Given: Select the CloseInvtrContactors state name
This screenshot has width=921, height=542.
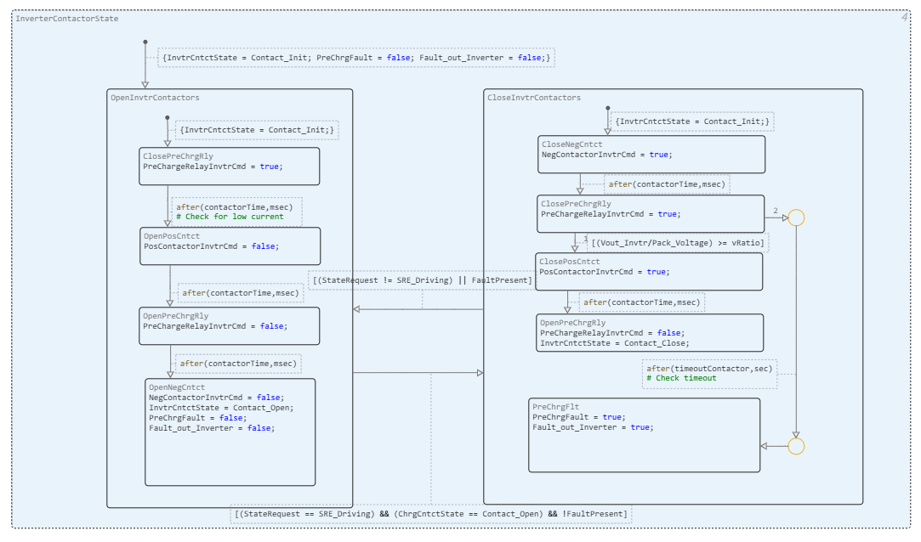Looking at the screenshot, I should pyautogui.click(x=534, y=98).
